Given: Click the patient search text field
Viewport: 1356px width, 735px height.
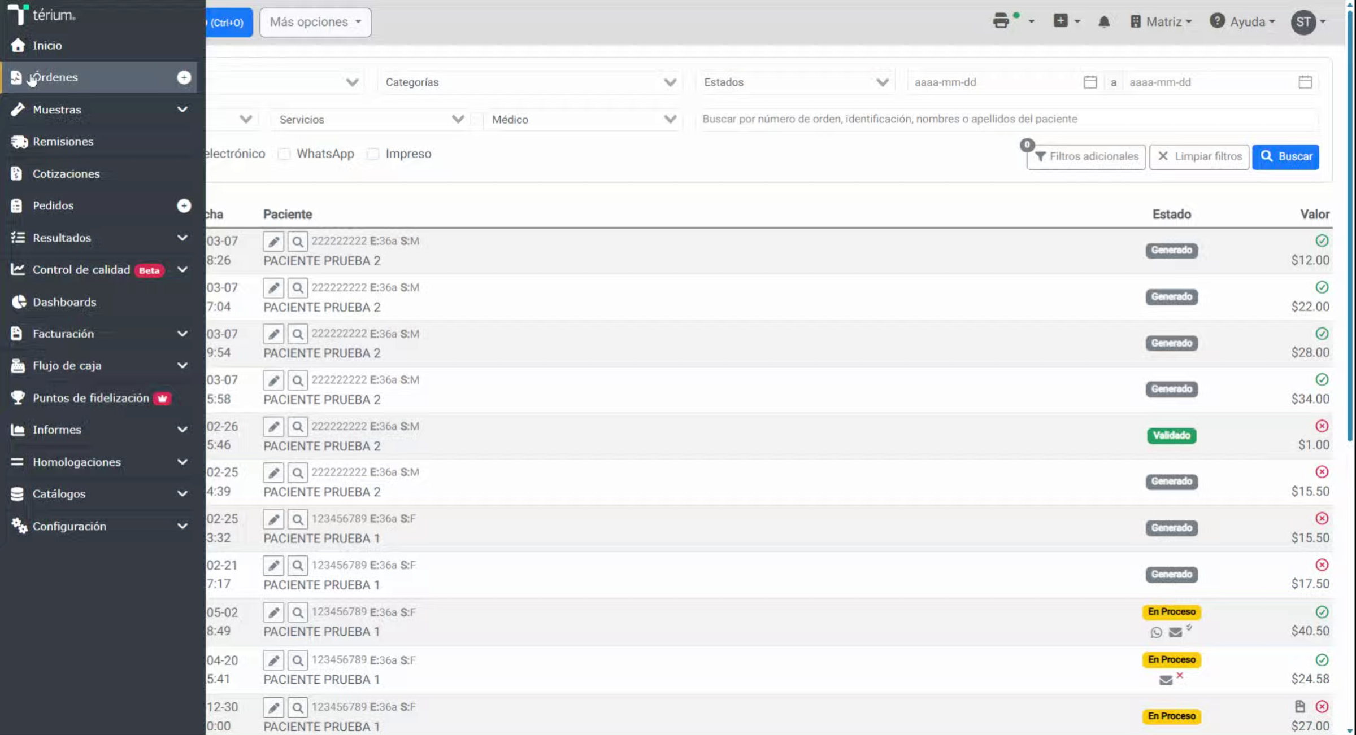Looking at the screenshot, I should point(1010,119).
